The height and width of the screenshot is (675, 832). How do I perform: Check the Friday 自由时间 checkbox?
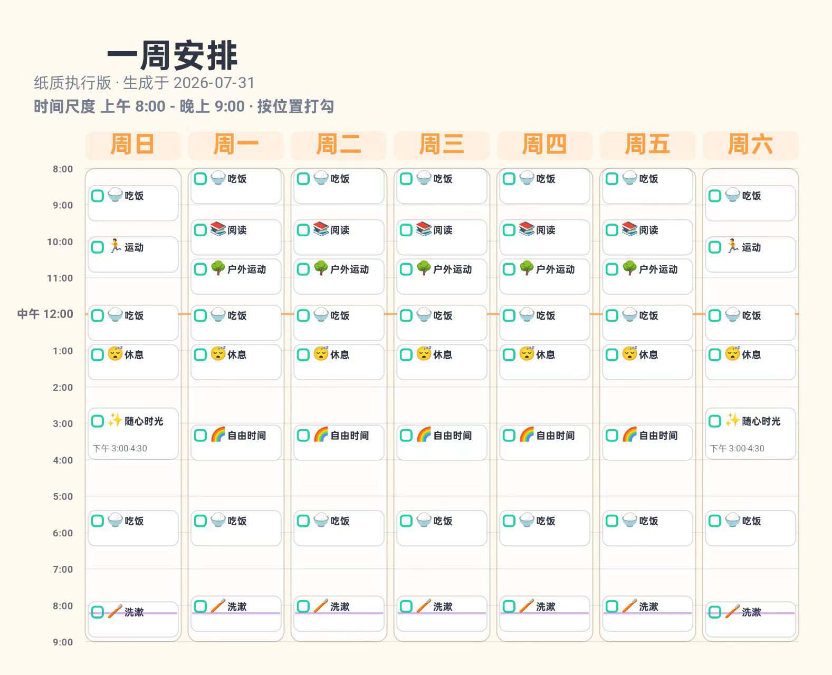pyautogui.click(x=612, y=435)
